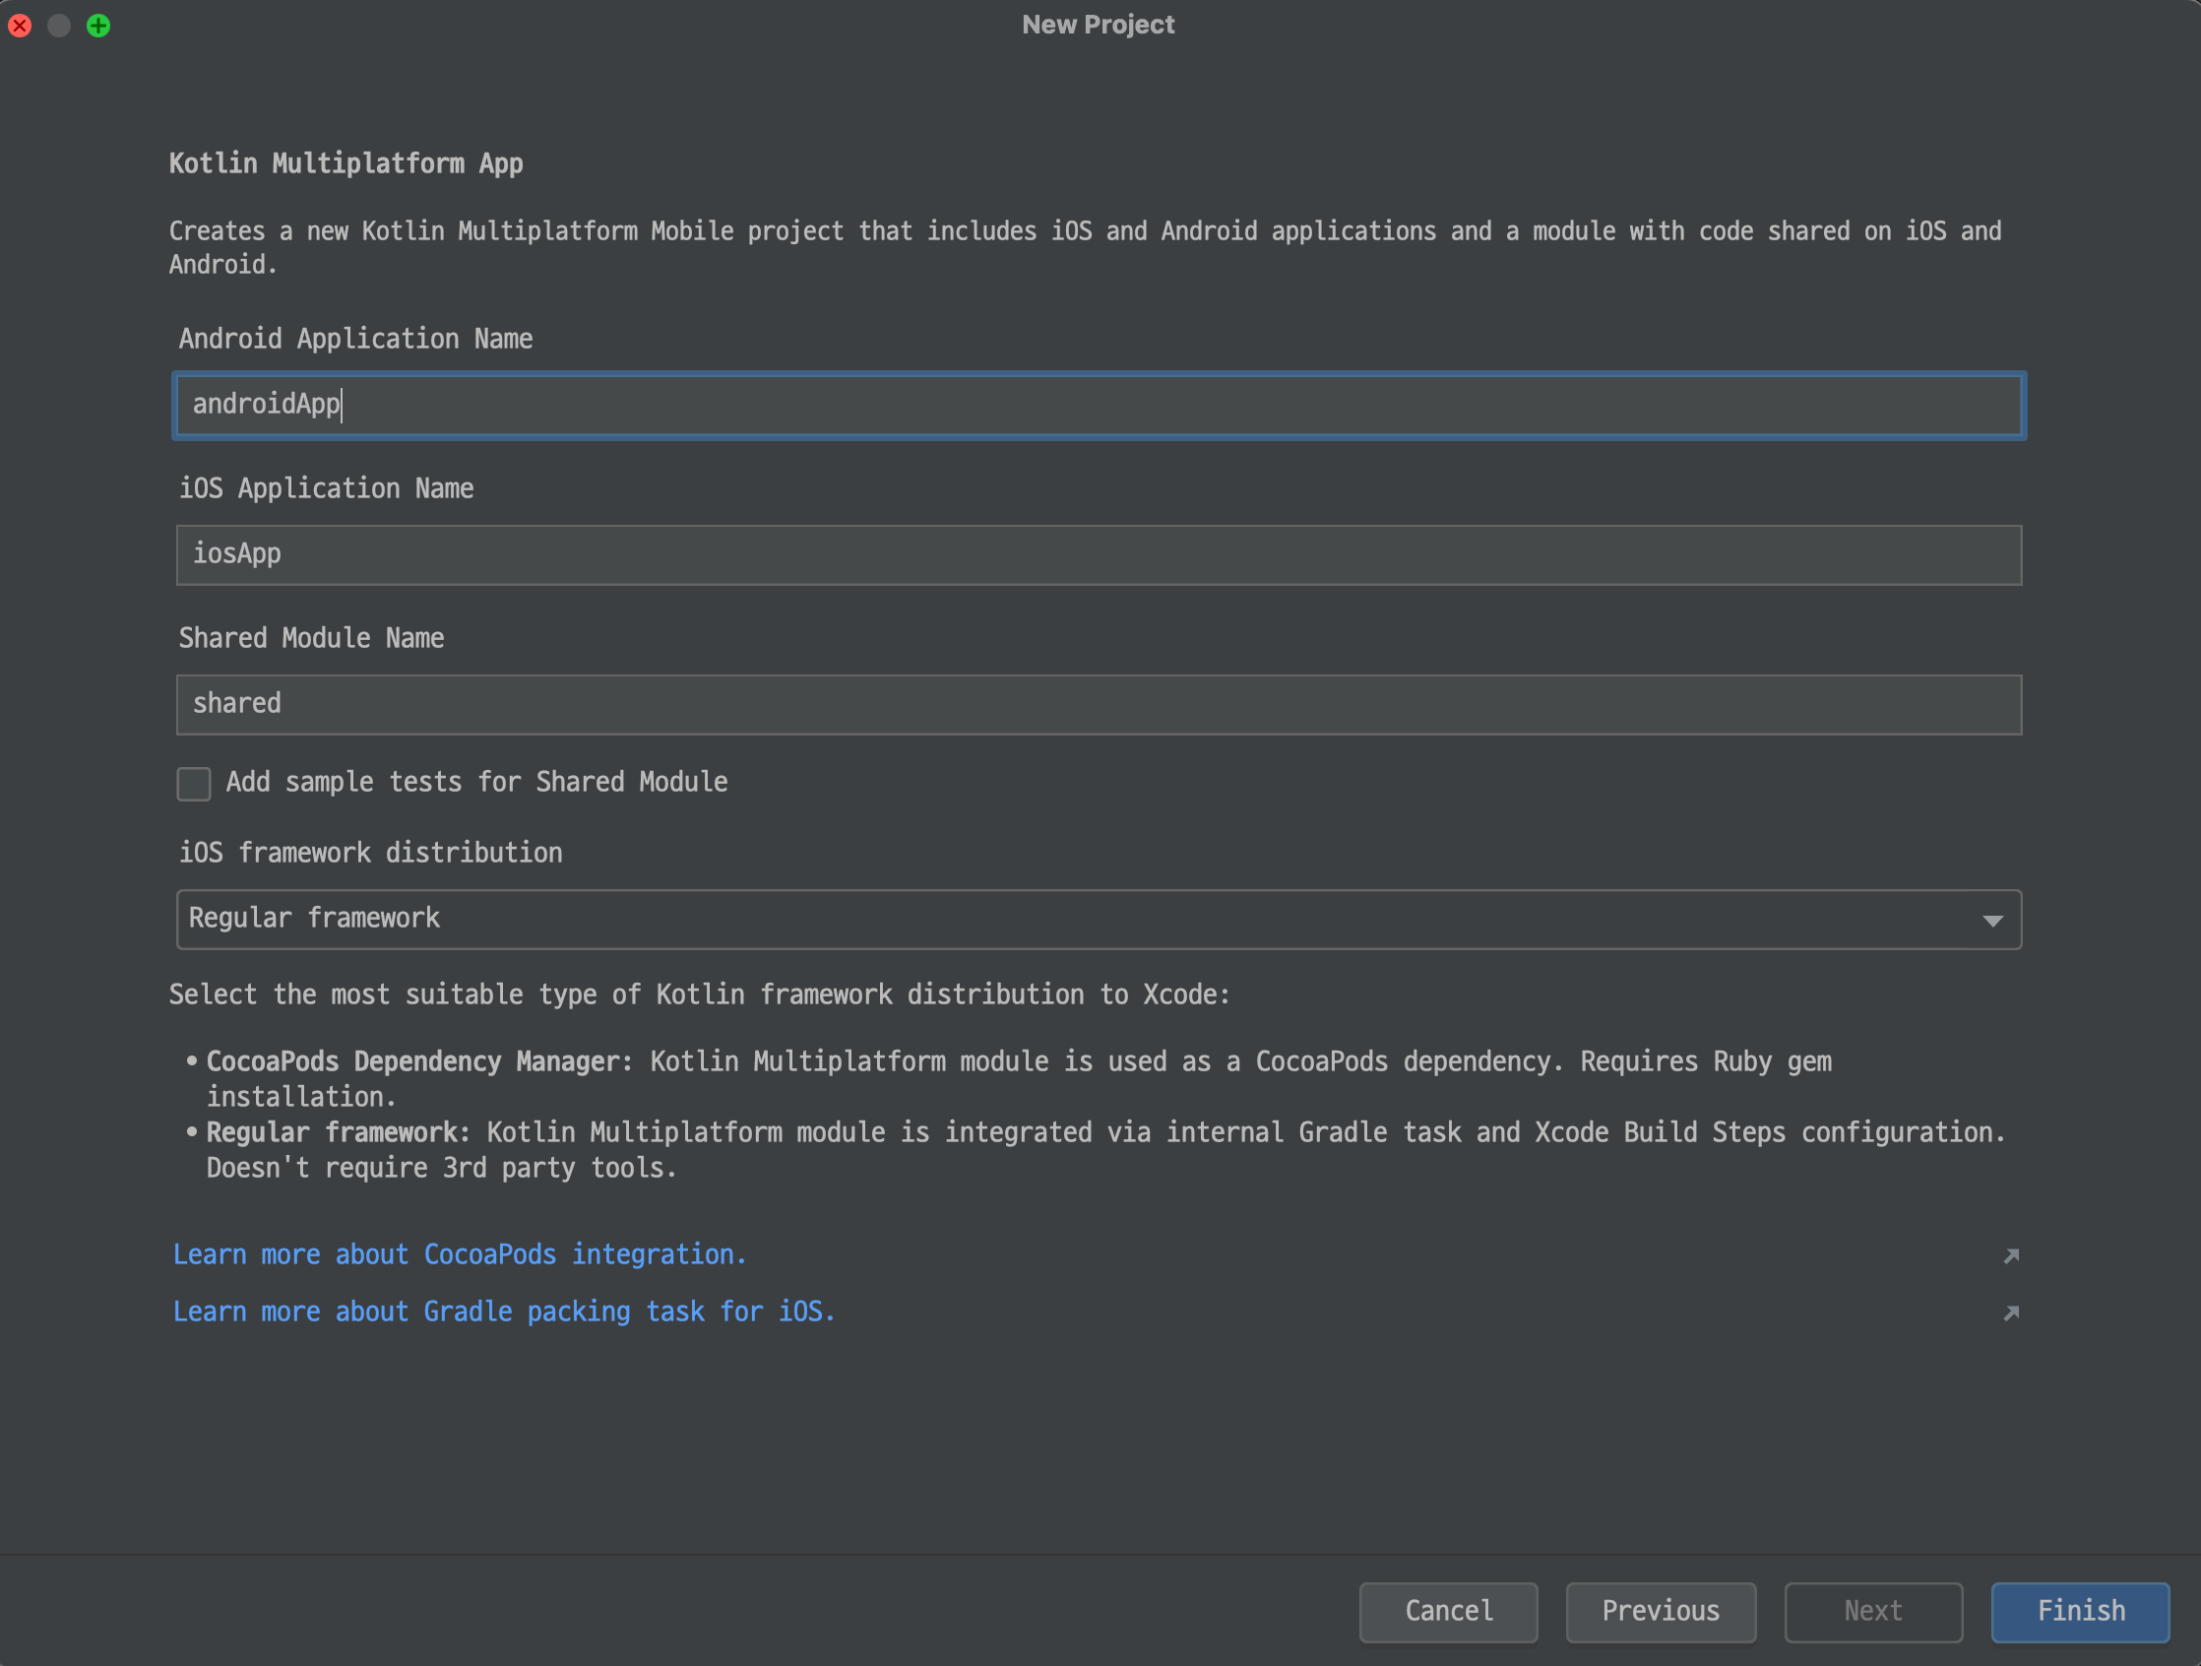Image resolution: width=2201 pixels, height=1666 pixels.
Task: Enable Add sample tests for Shared Module
Action: pyautogui.click(x=194, y=783)
